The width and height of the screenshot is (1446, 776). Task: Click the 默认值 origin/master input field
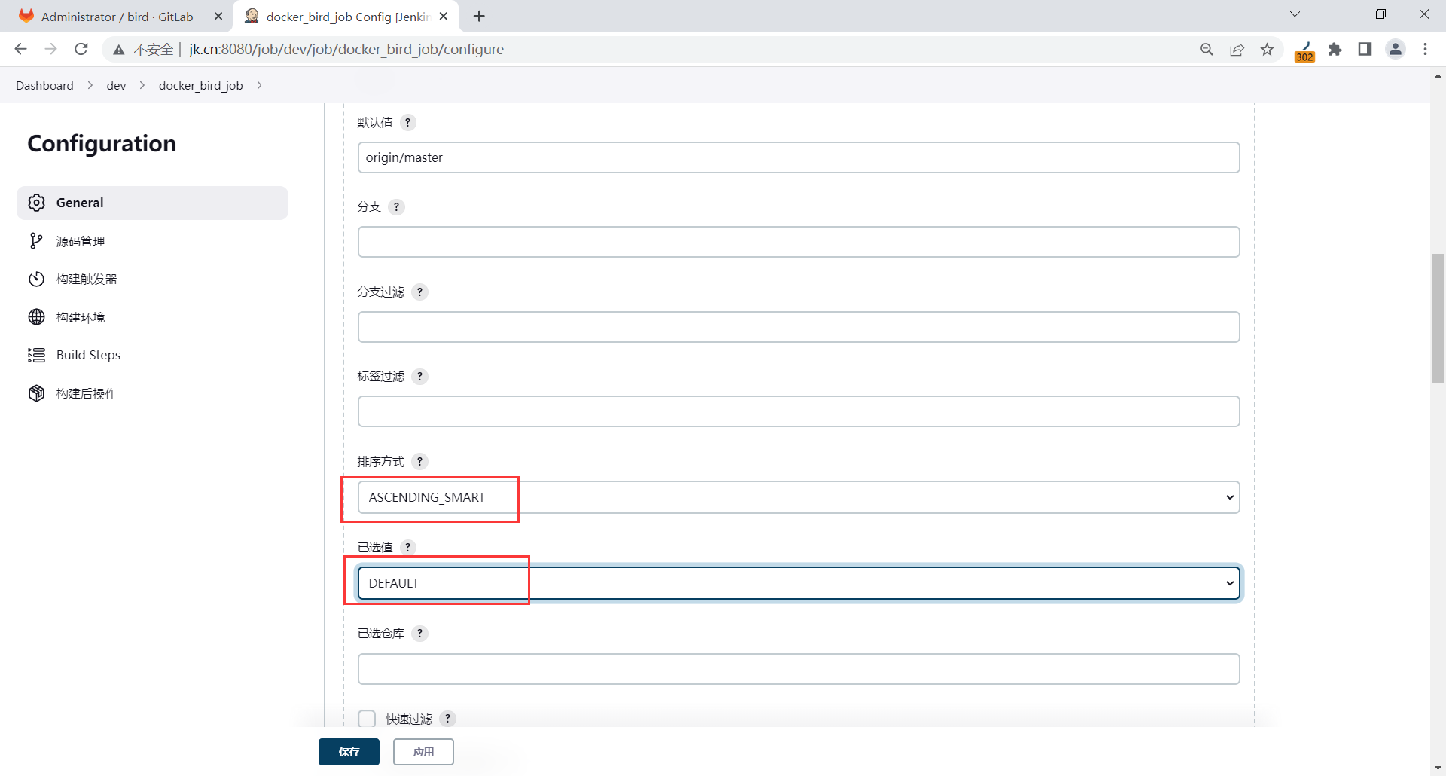(x=798, y=157)
